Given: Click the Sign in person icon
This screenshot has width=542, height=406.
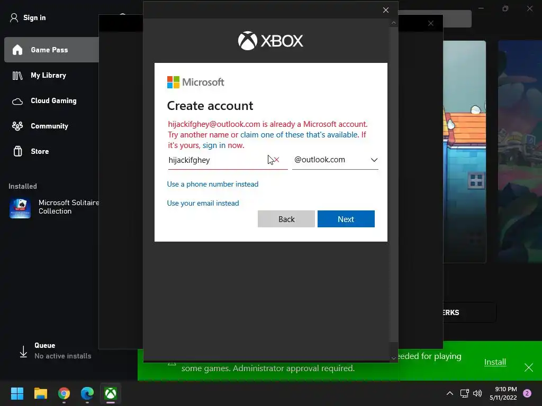Looking at the screenshot, I should coord(14,17).
